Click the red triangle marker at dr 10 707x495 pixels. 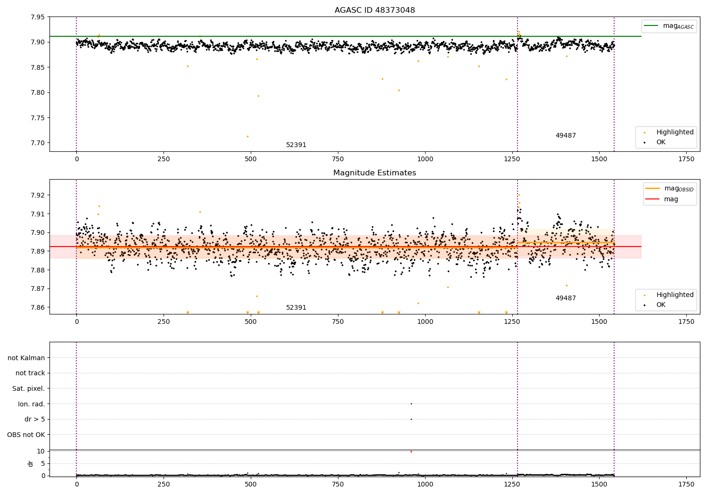coord(411,452)
